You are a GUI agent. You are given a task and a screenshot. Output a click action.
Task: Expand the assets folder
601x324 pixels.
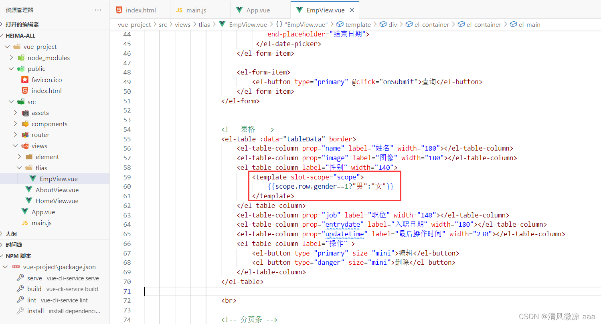(x=15, y=113)
